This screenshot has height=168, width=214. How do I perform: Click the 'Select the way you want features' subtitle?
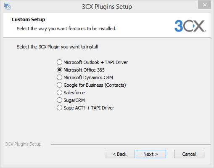tap(67, 29)
